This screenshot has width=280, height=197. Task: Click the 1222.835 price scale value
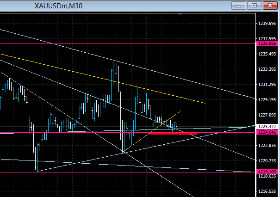(x=267, y=145)
